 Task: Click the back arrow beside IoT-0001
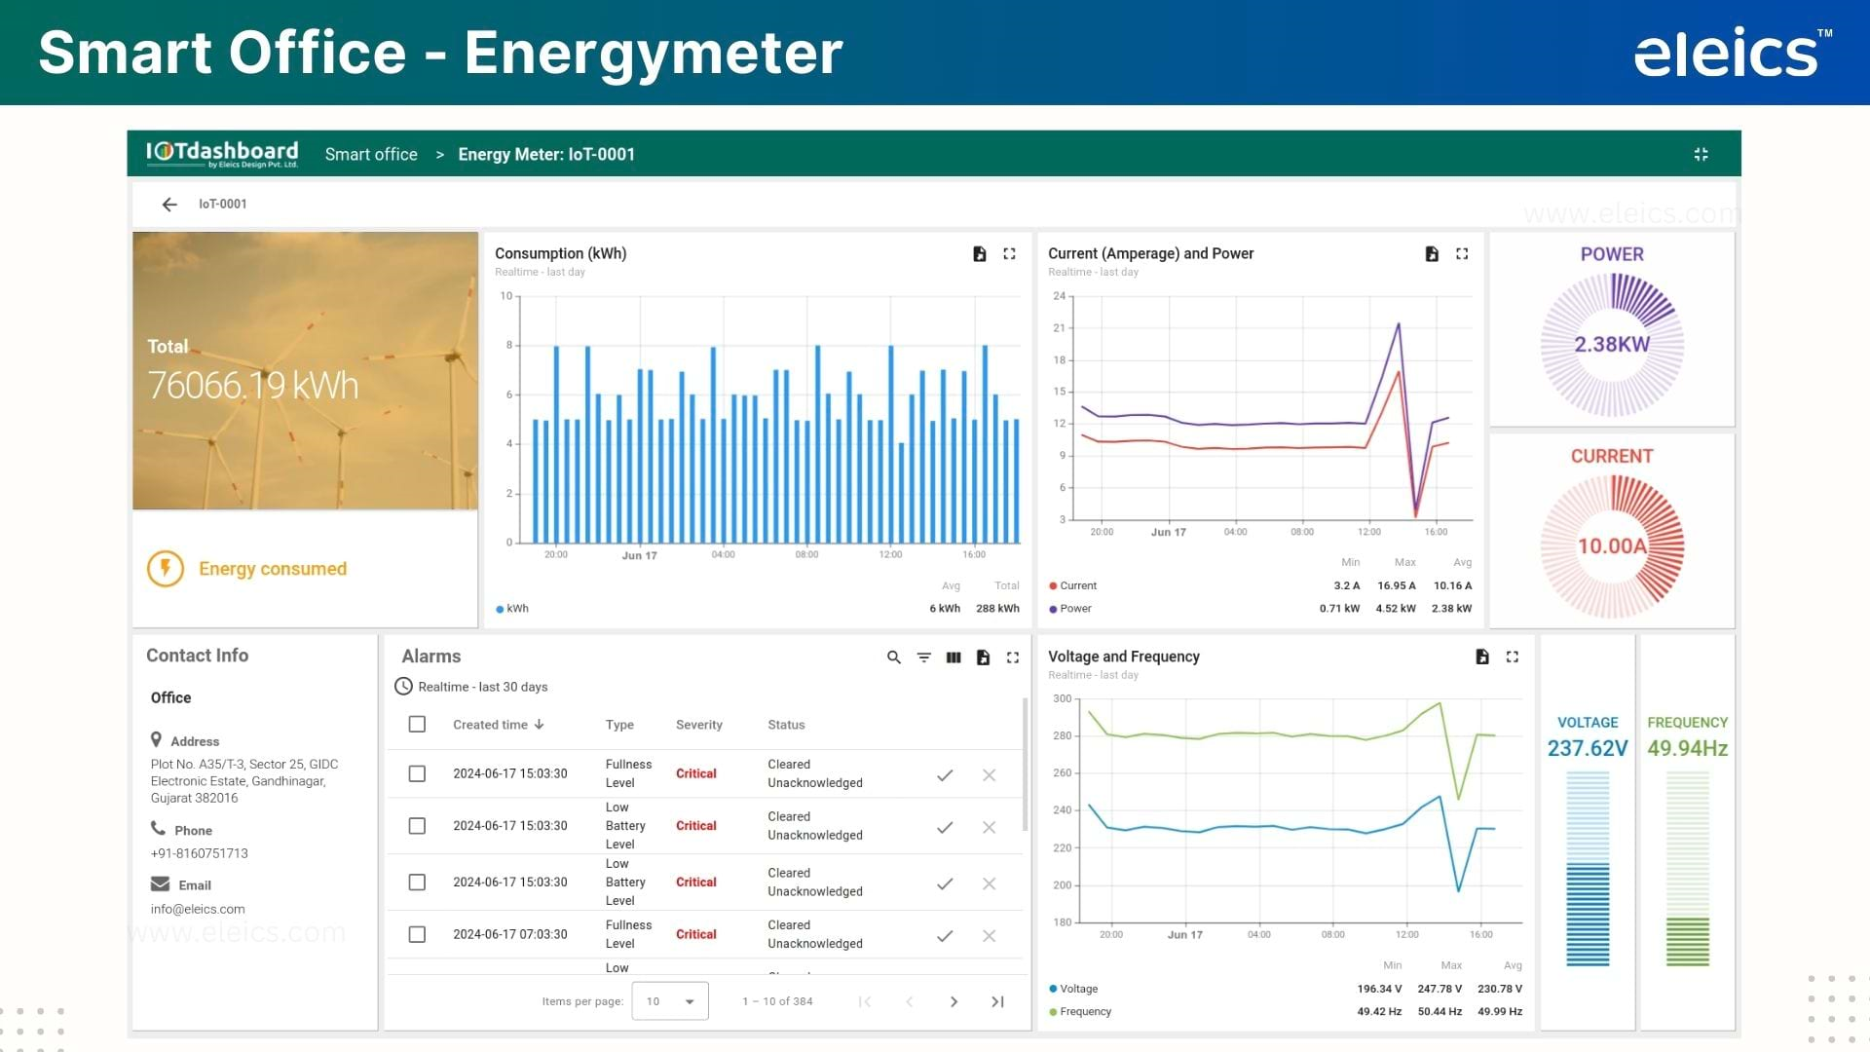169,205
